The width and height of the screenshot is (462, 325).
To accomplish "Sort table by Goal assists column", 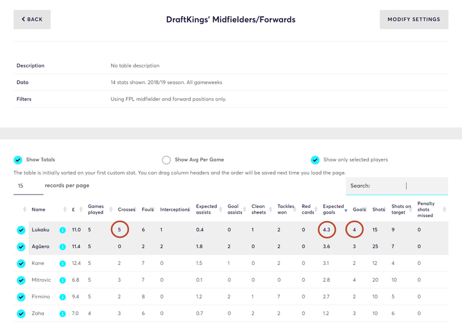I will (234, 210).
